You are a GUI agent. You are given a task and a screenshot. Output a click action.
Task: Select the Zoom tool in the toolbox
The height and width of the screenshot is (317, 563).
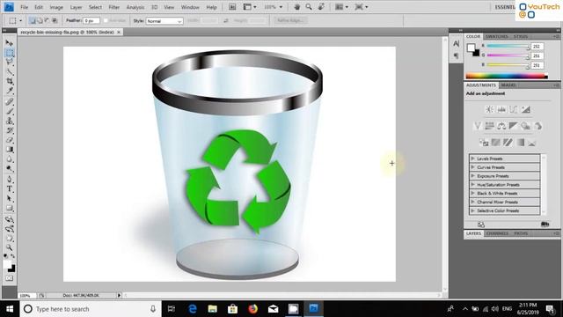10,247
